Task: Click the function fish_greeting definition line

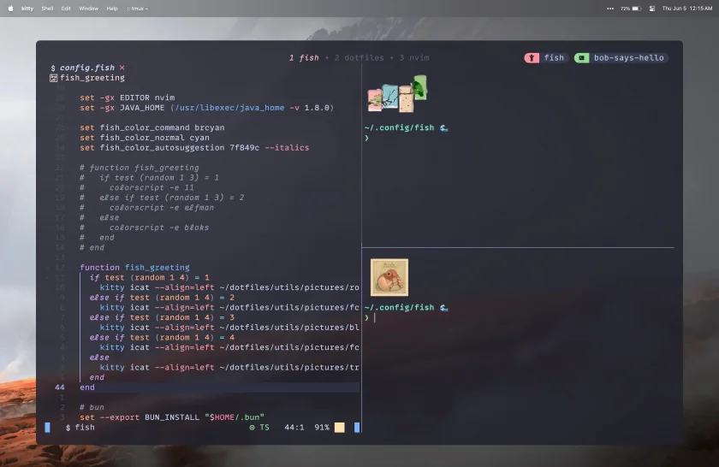Action: pyautogui.click(x=134, y=268)
